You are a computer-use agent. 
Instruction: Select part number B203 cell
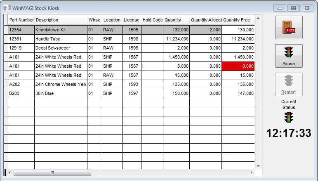[21, 94]
